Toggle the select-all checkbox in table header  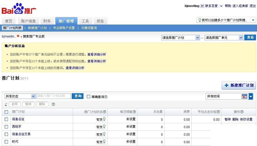(6, 112)
